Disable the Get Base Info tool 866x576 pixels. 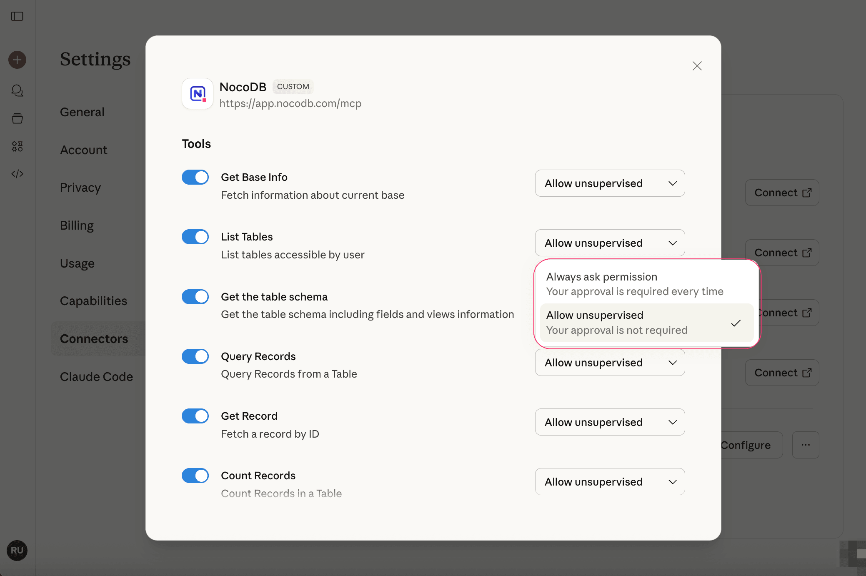tap(195, 177)
